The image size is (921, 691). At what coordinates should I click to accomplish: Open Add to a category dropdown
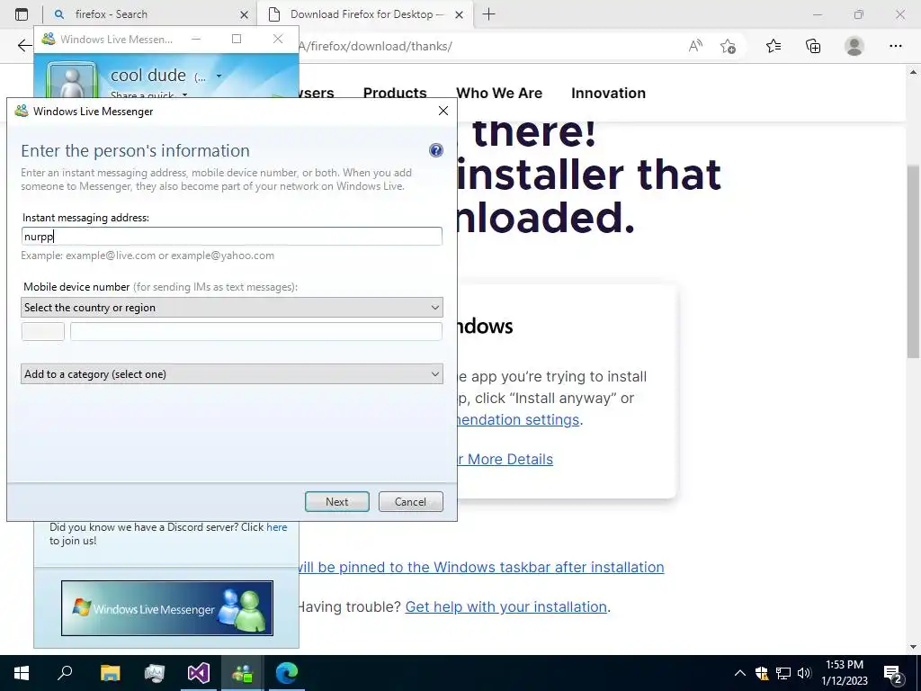click(232, 374)
